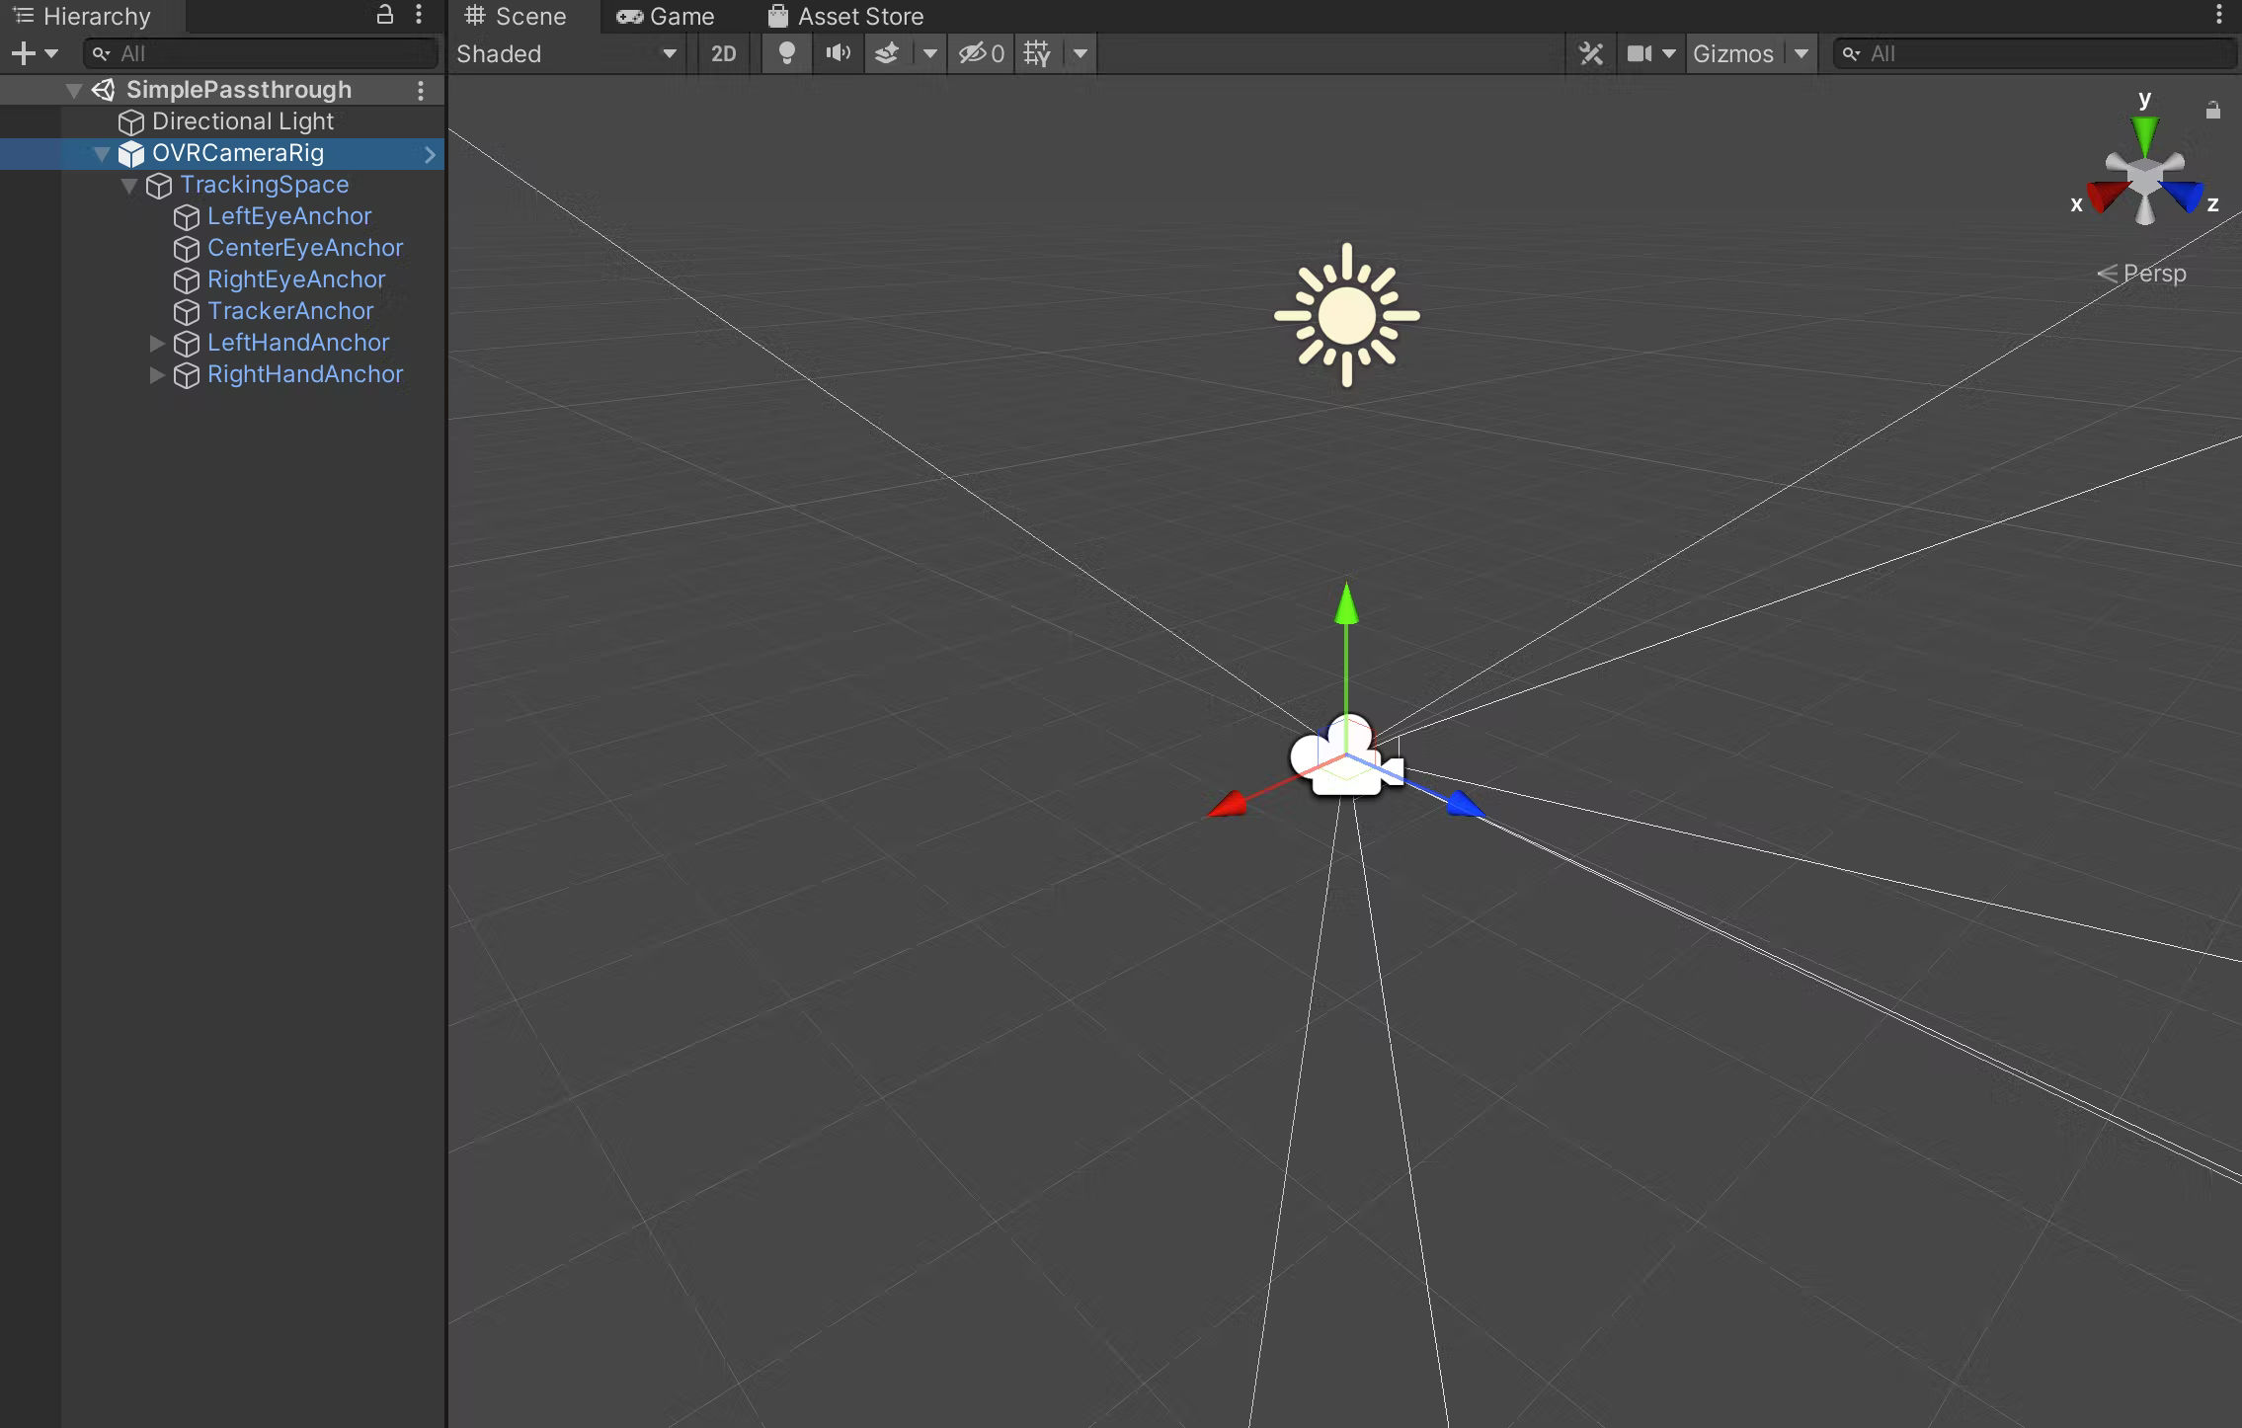Expand the LeftHandAnchor tree item
2242x1428 pixels.
click(158, 343)
